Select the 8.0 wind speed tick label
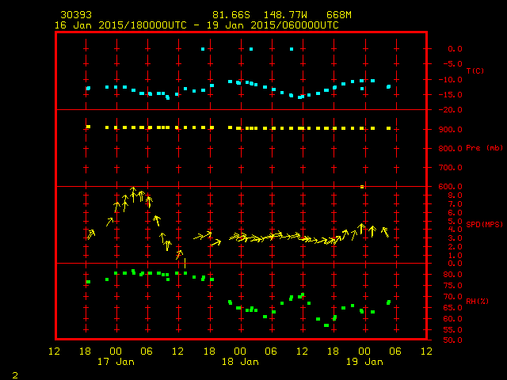The image size is (507, 380). tap(455, 196)
